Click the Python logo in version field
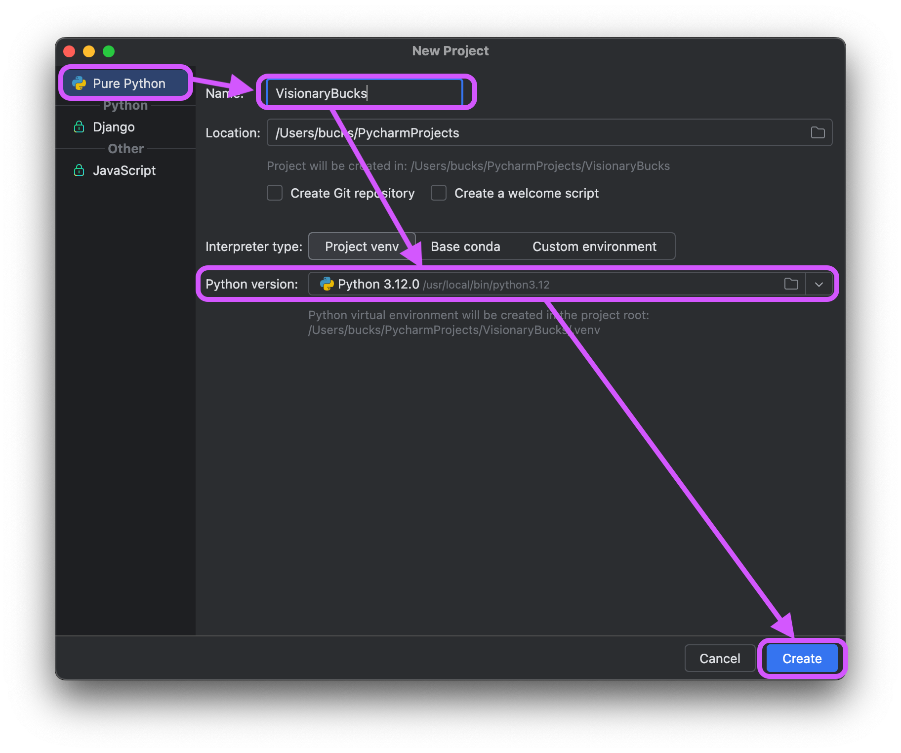Viewport: 901px width, 753px height. [327, 284]
